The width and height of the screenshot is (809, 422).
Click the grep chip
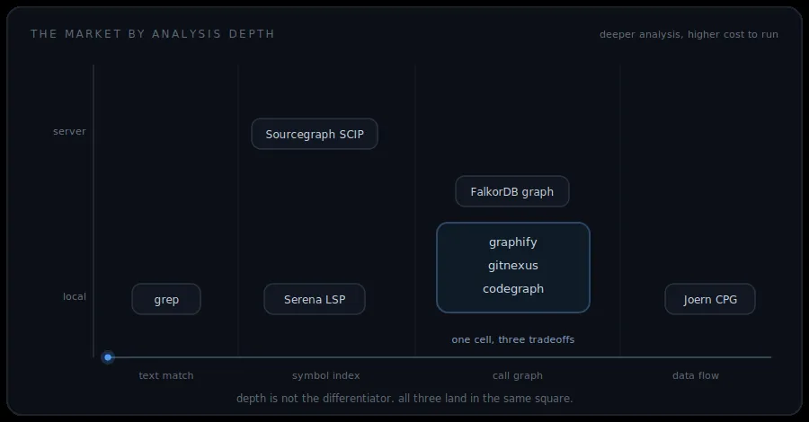[x=166, y=299]
